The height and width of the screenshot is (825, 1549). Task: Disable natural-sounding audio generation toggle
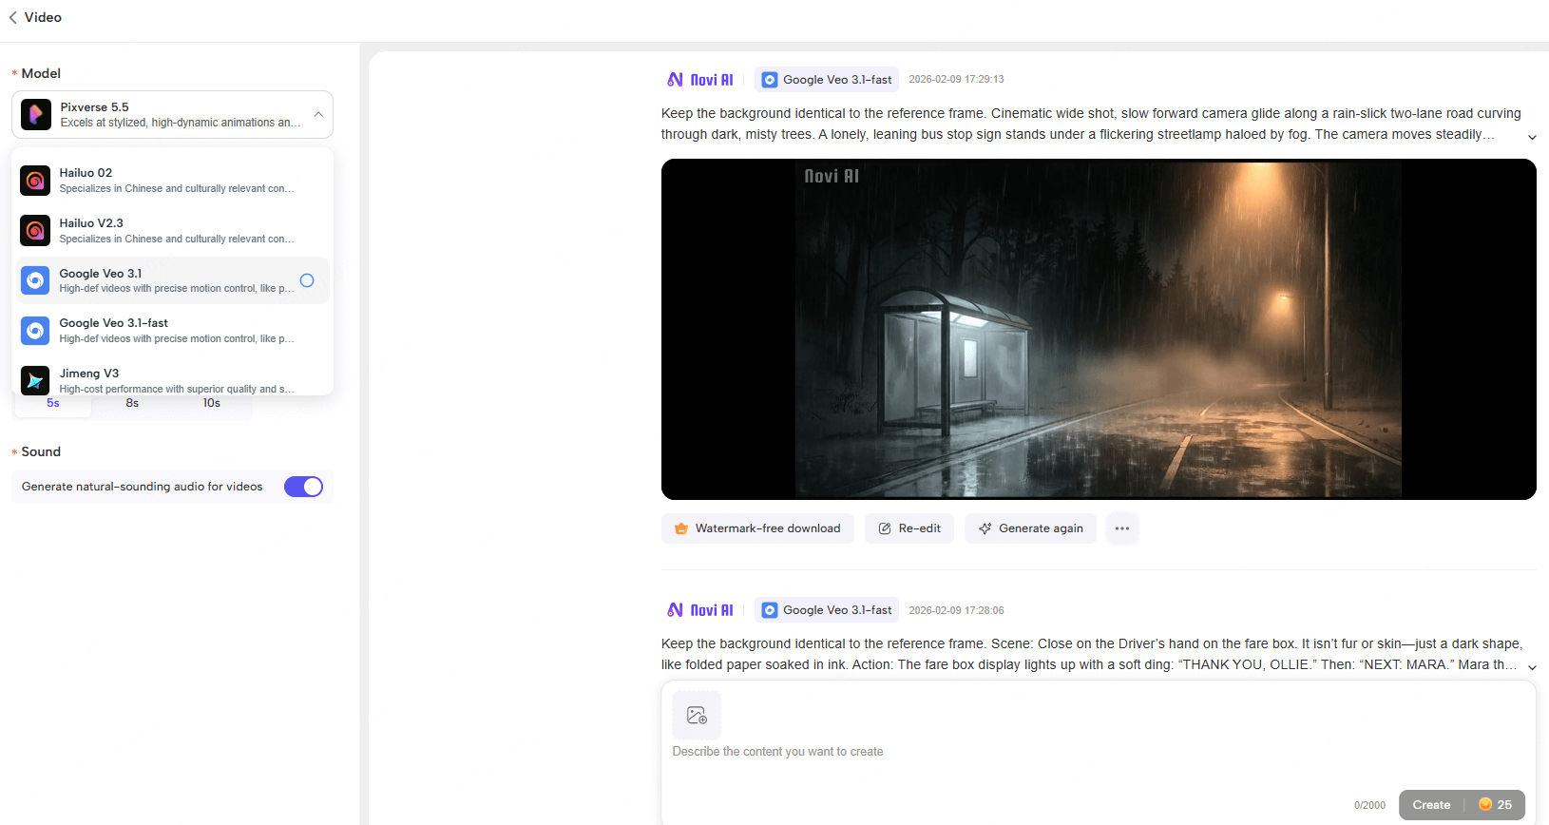pyautogui.click(x=303, y=487)
